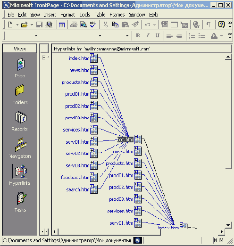Click the Save toolbar icon
Viewport: 234px width, 246px height.
39,25
